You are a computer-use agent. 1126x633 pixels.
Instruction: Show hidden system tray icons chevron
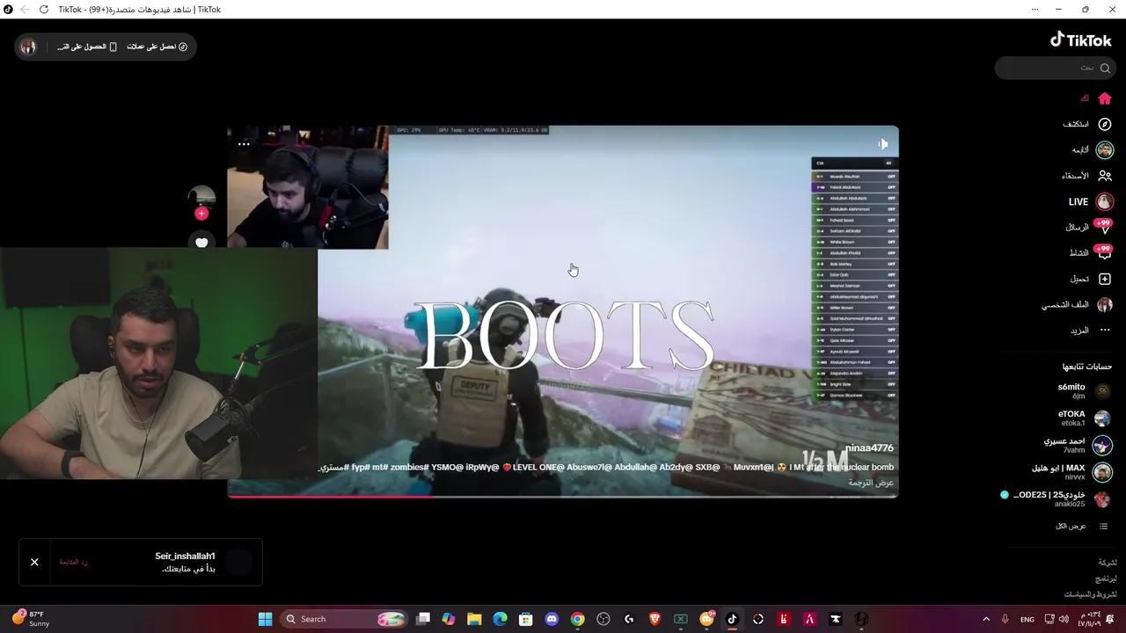[x=986, y=619]
